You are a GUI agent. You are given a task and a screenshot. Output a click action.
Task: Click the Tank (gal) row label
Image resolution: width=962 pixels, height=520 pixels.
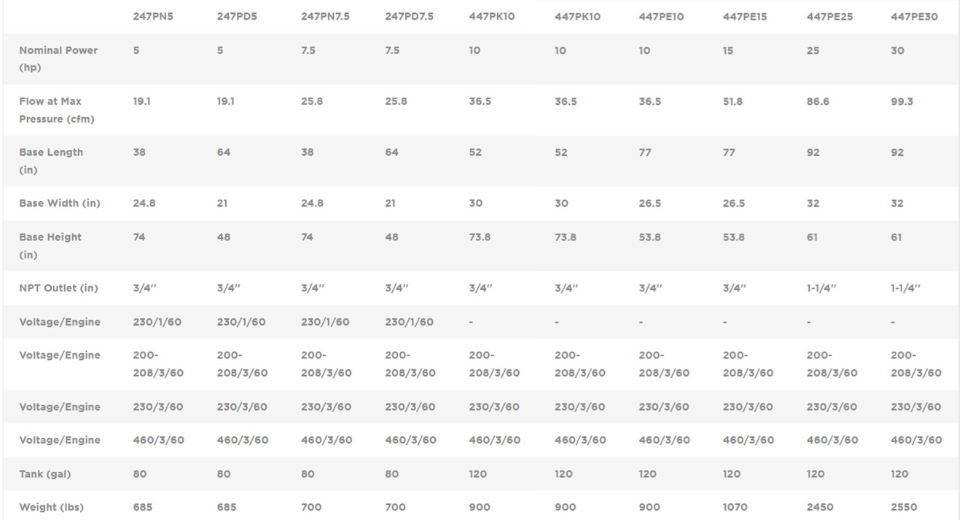click(45, 474)
